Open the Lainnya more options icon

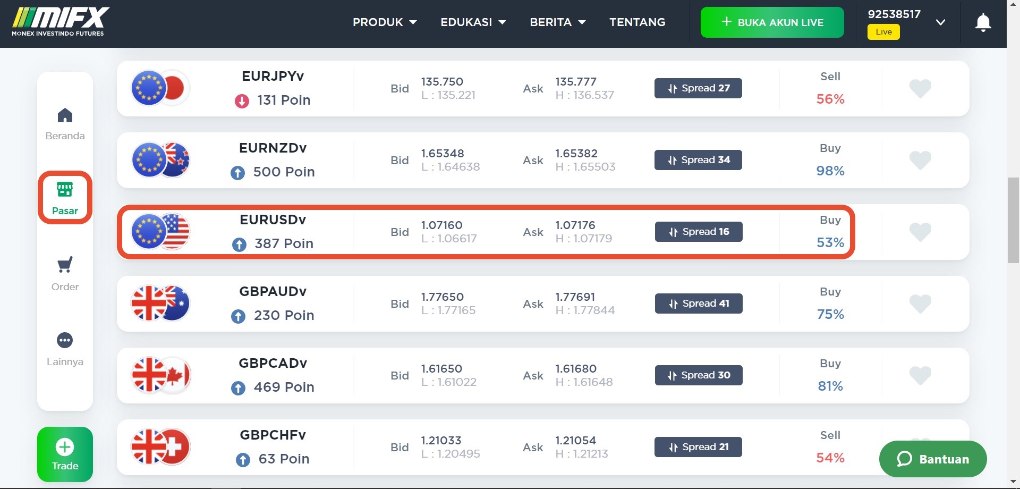click(65, 340)
